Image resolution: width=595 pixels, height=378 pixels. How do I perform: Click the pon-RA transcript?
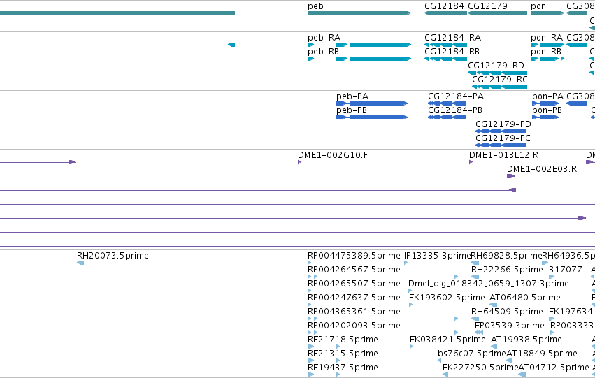(547, 45)
